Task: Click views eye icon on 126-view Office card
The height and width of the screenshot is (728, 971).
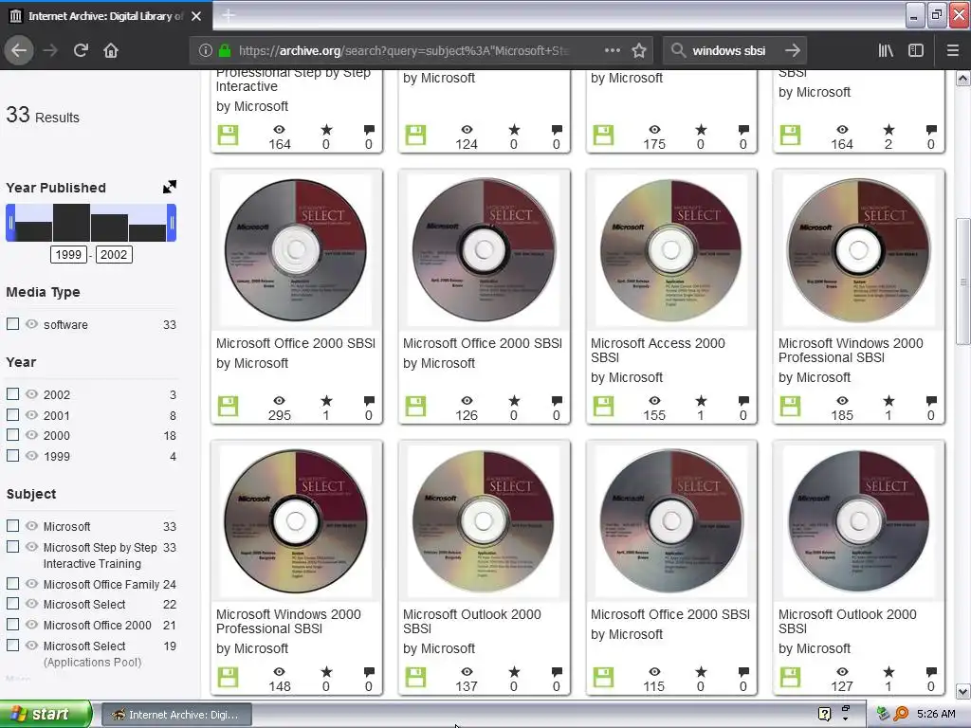Action: [x=467, y=401]
